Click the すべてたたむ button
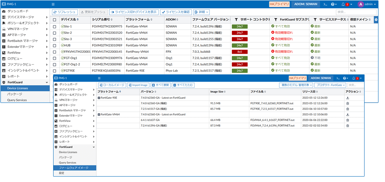385x182 pixels. (183, 85)
